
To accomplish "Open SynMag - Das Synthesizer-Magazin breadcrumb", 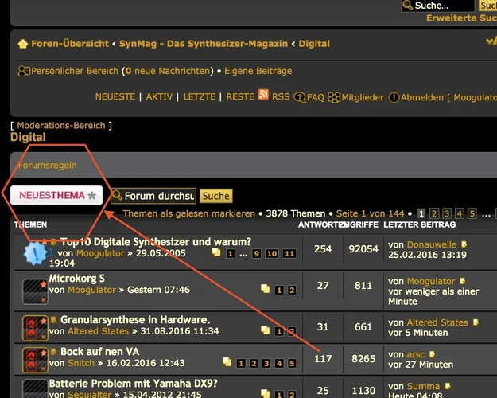I will pyautogui.click(x=204, y=44).
